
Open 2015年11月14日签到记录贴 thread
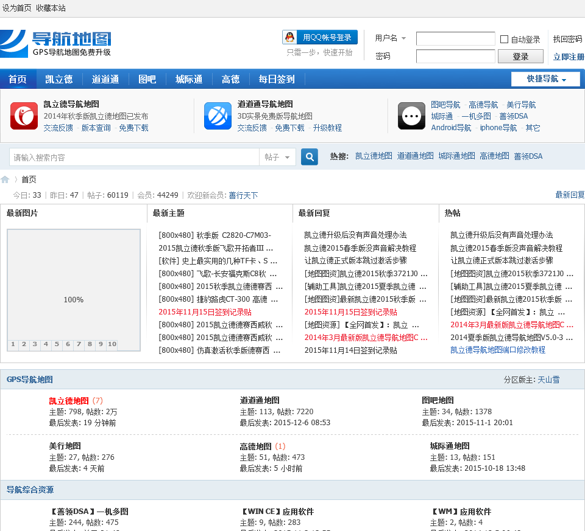[x=351, y=350]
